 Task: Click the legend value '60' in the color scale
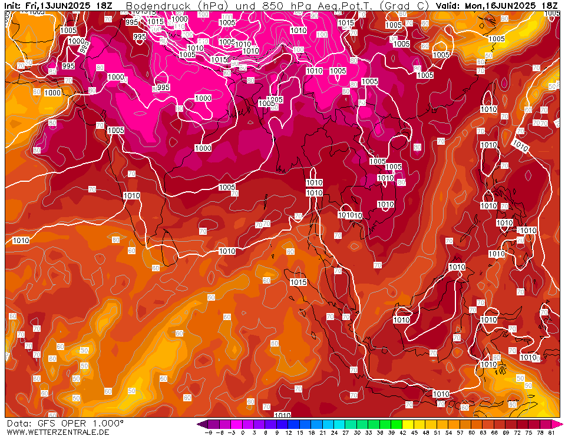(x=472, y=432)
